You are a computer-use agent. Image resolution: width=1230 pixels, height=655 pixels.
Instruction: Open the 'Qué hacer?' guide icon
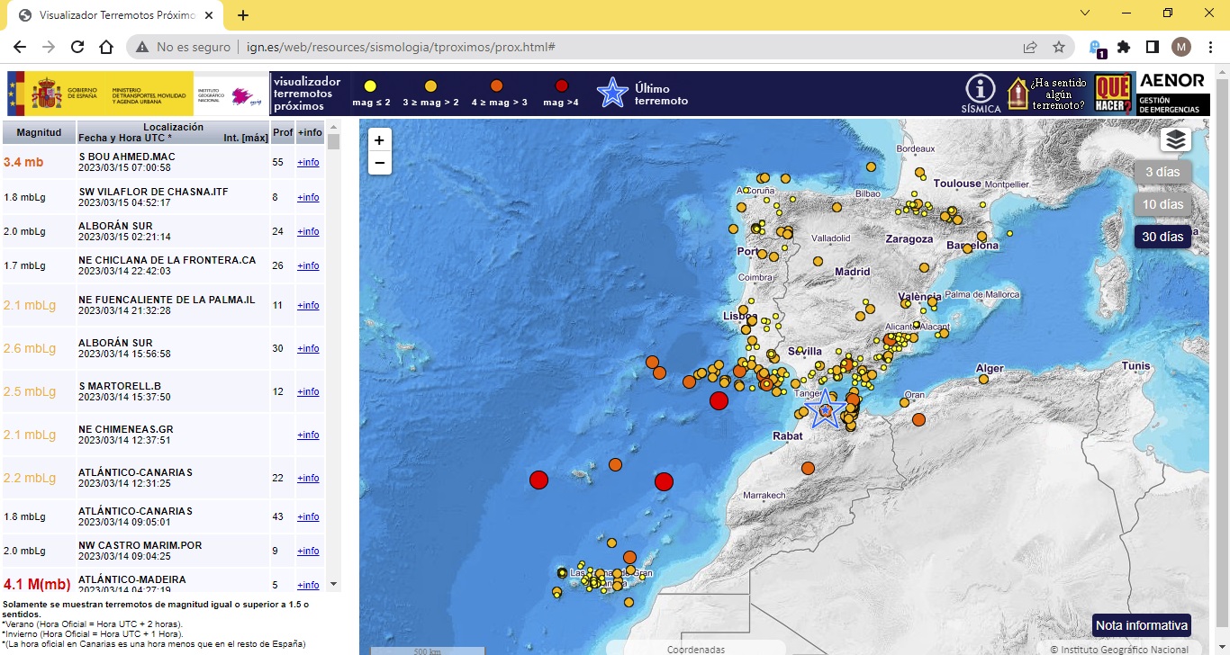(1113, 94)
